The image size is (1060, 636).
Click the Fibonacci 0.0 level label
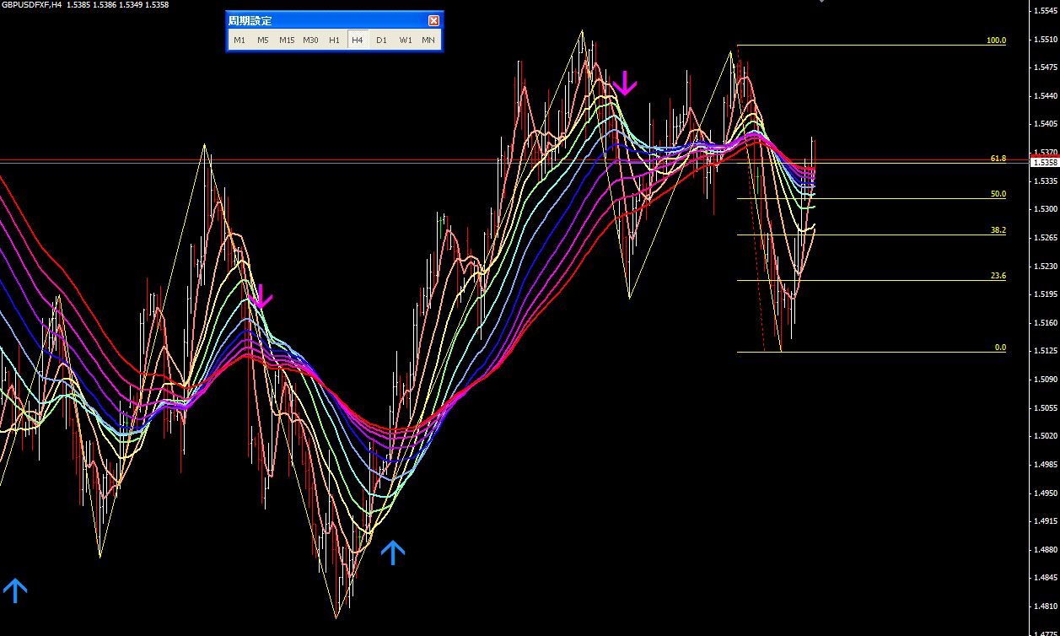coord(1000,348)
